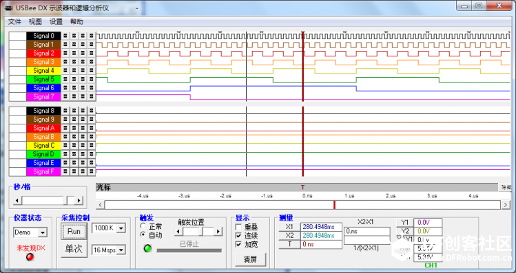Toggle fourth trigger cell in Signal 7 row

point(91,96)
